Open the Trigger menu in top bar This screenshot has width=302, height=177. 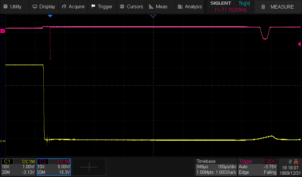coord(102,6)
